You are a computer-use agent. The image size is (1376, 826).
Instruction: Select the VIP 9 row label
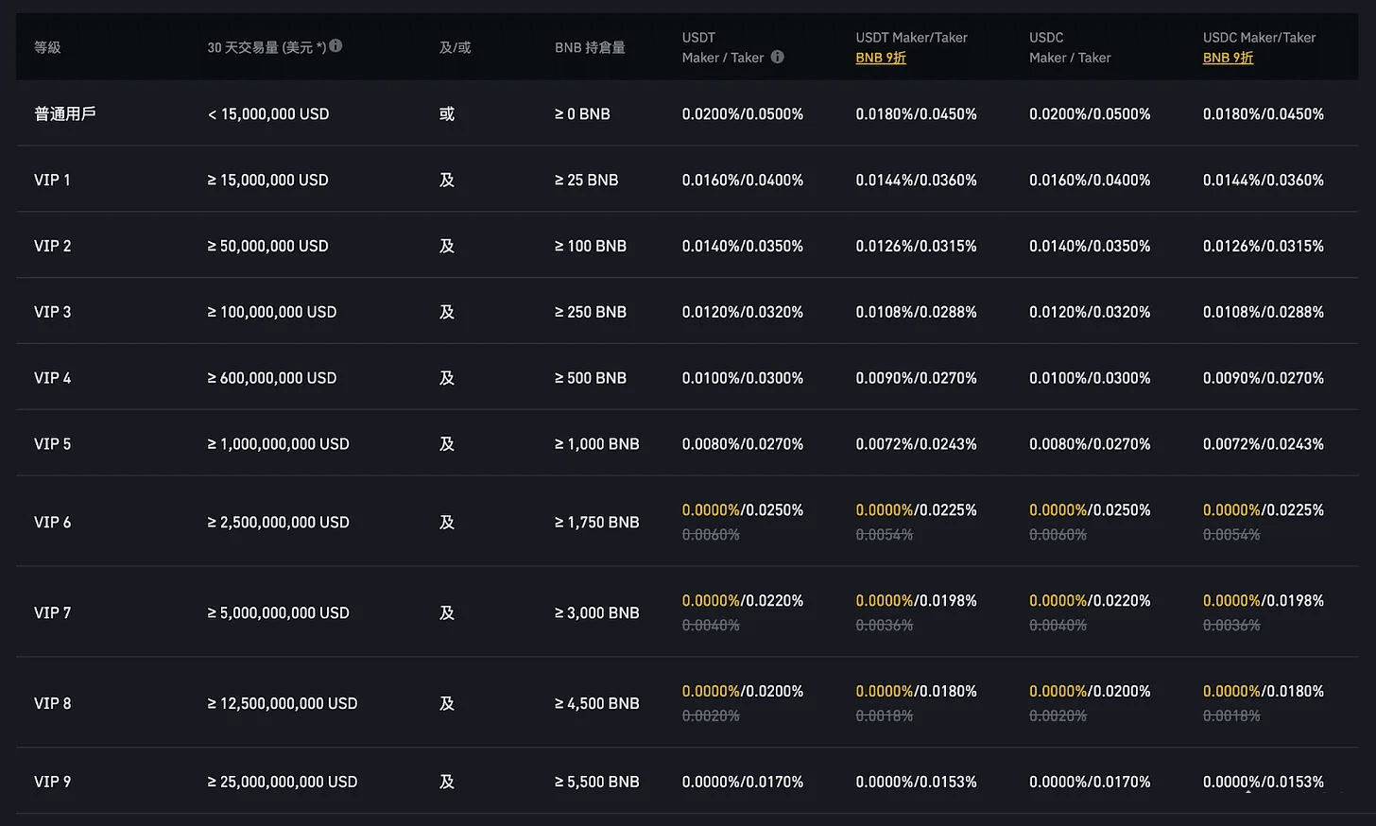click(x=52, y=782)
